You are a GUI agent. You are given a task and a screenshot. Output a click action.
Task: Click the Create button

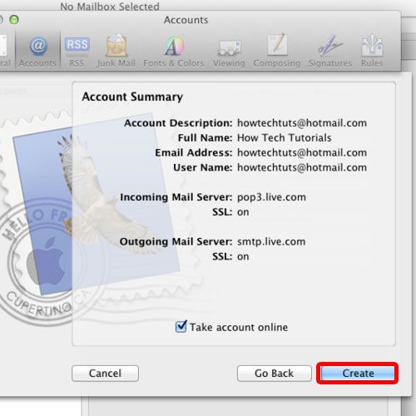[358, 374]
